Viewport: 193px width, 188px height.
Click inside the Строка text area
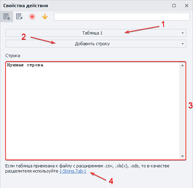pos(93,111)
